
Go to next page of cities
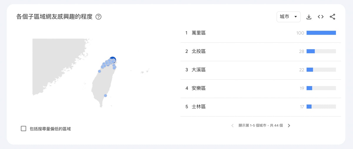point(289,126)
